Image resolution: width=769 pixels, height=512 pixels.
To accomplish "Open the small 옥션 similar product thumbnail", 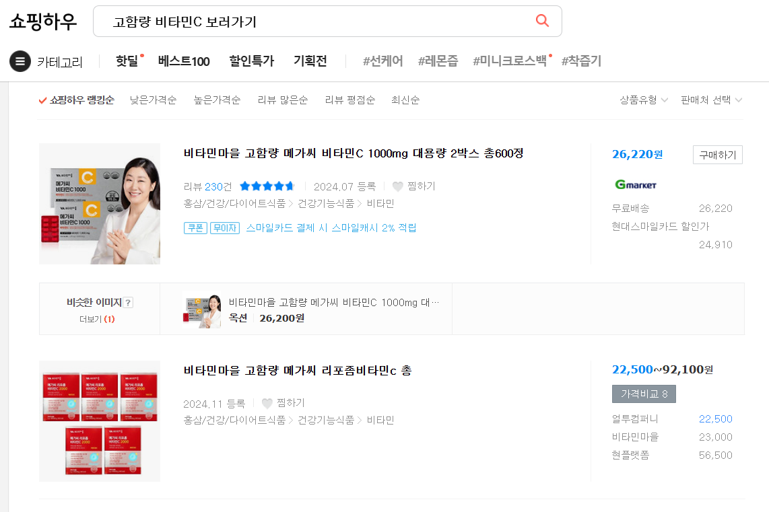I will click(x=201, y=309).
